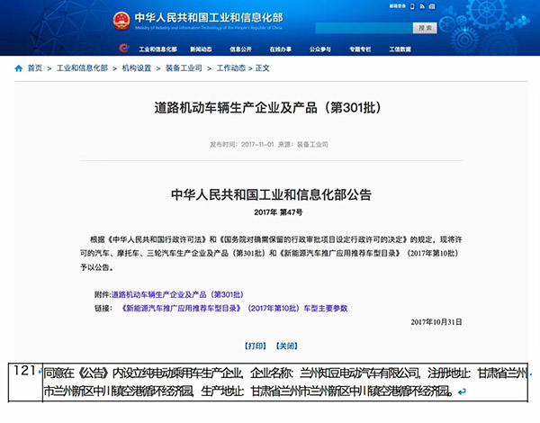Click the red e-government icon
Screen dimensions: 540x423
123,49
